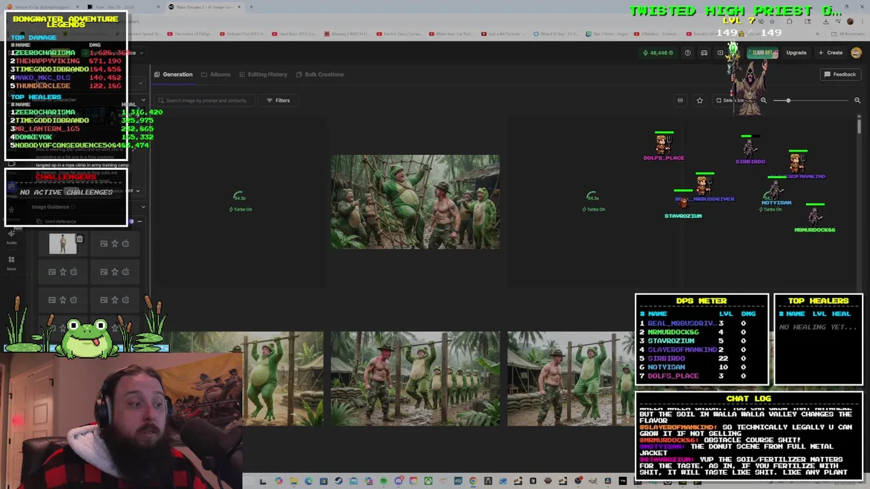Focus the search image by prompt field
The height and width of the screenshot is (489, 870).
(204, 101)
